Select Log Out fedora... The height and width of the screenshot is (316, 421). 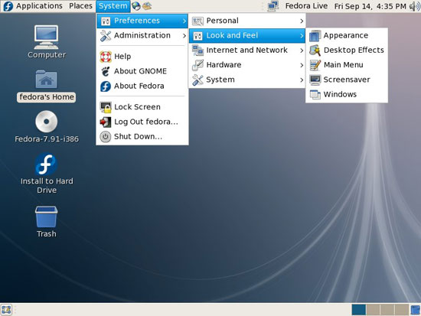click(142, 122)
